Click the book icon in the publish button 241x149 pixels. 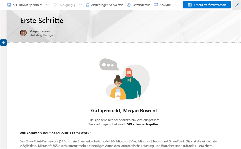190,5
